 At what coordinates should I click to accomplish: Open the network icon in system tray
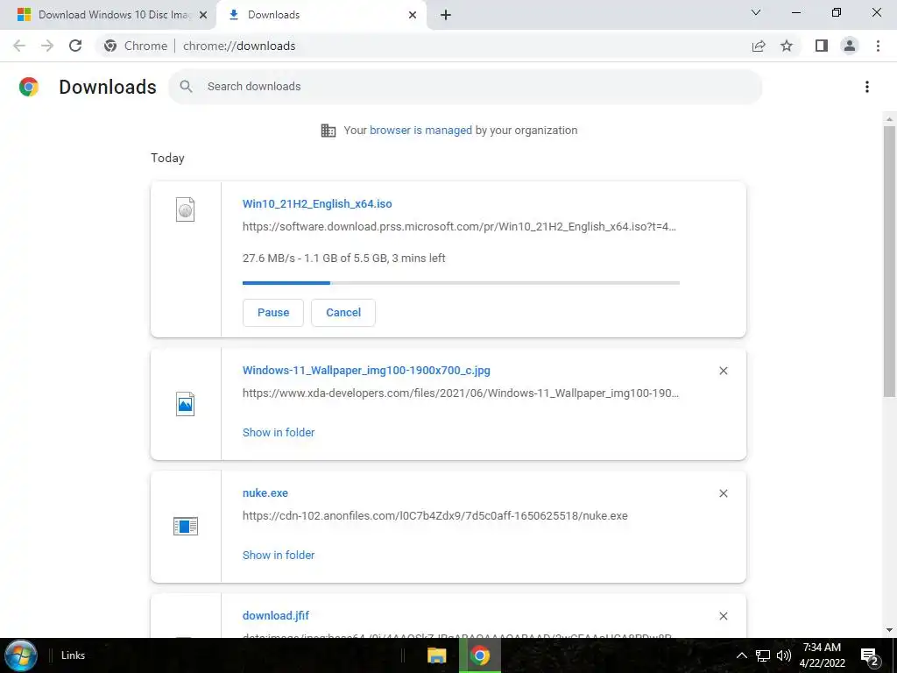coord(763,655)
